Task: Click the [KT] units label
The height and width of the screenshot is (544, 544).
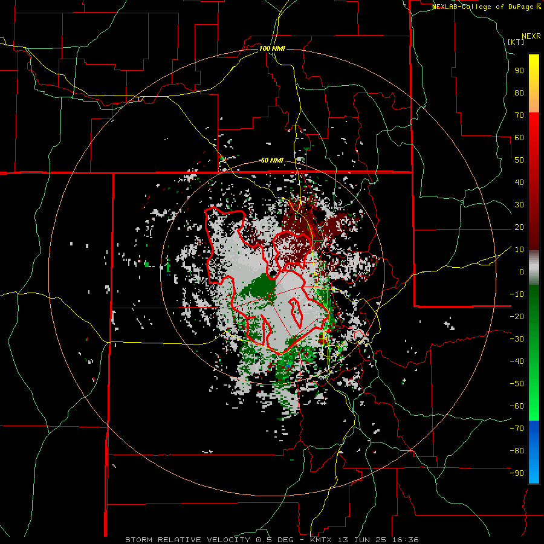Action: click(516, 42)
